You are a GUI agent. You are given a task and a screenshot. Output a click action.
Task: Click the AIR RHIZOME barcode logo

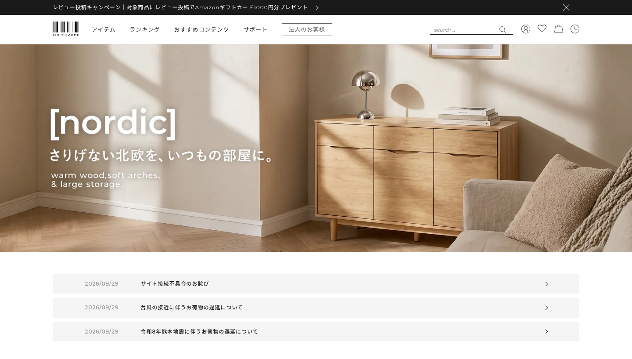66,29
